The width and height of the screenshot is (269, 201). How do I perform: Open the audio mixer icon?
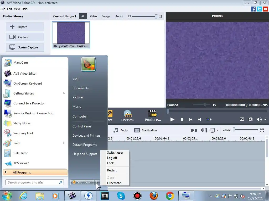coord(204,130)
